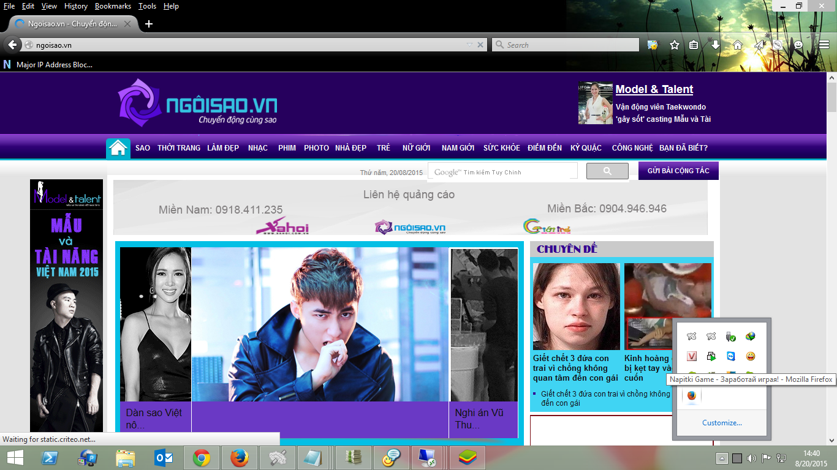
Task: Open the smiley chat icon in Firefox toolbar
Action: [798, 45]
